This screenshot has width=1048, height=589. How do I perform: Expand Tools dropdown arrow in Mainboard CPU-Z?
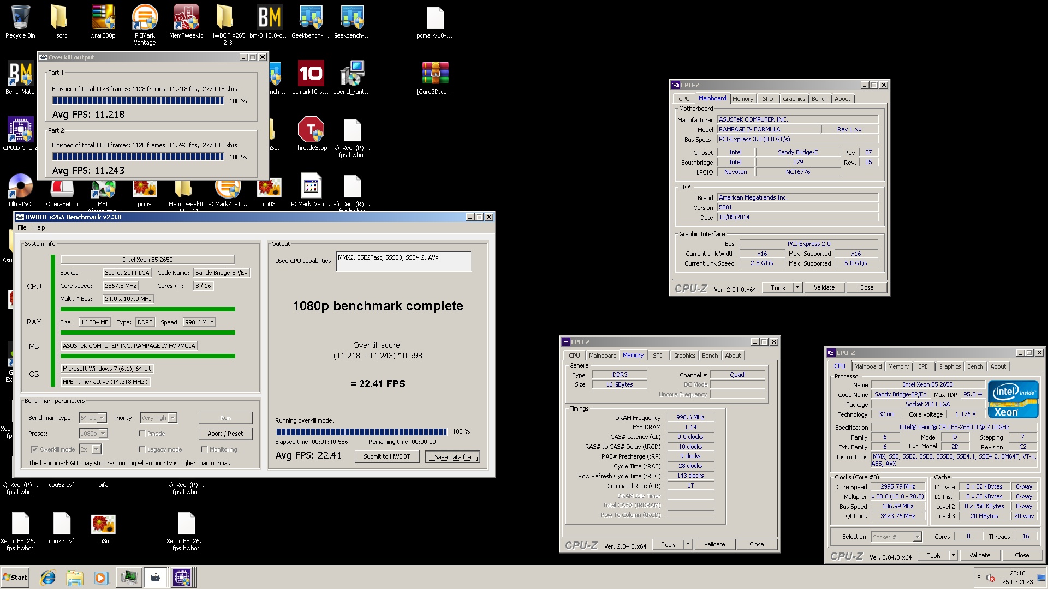tap(797, 287)
